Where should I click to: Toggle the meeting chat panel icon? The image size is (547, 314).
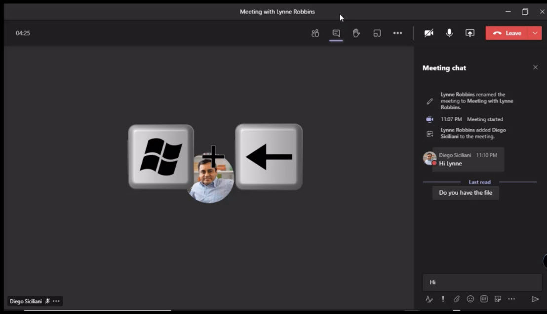point(336,34)
